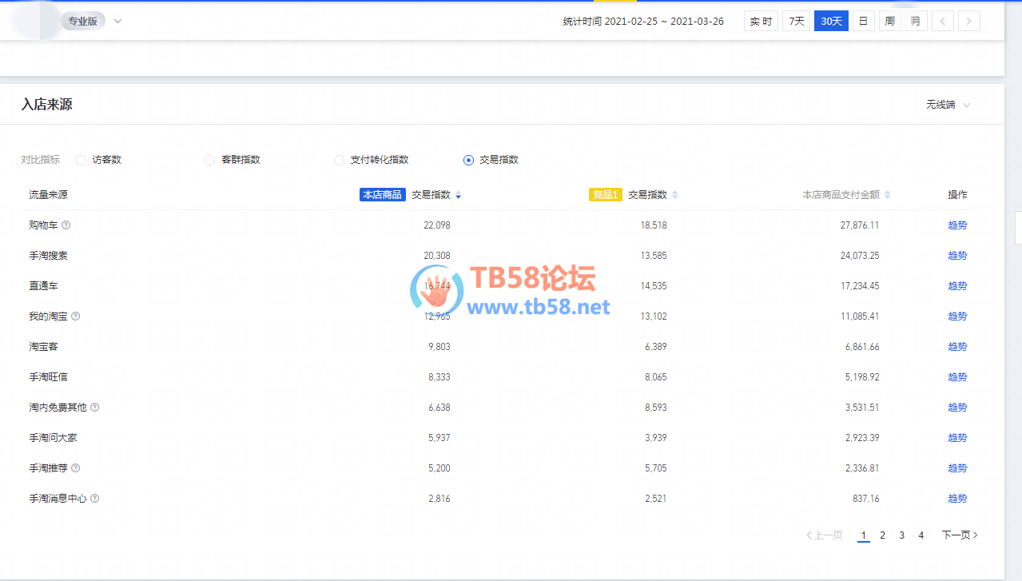
Task: Select the 访客数 radio button
Action: (81, 160)
